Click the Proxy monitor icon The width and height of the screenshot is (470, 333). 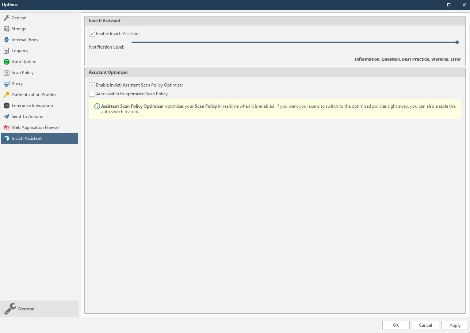point(6,84)
